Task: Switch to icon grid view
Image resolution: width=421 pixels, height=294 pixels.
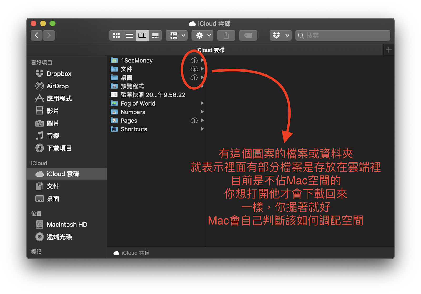Action: [116, 35]
